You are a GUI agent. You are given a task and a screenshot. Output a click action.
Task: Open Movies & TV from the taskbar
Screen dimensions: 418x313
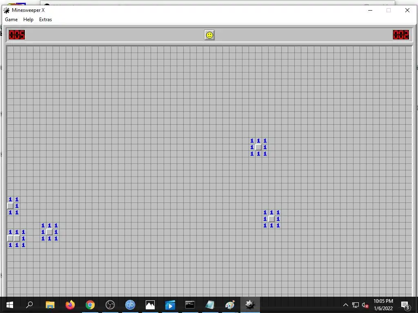(170, 305)
